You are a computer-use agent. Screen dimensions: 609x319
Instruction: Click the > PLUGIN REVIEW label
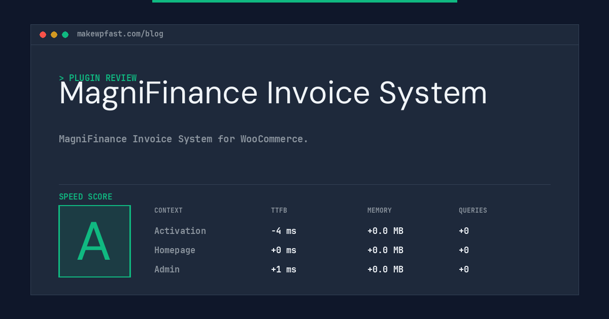tap(98, 78)
